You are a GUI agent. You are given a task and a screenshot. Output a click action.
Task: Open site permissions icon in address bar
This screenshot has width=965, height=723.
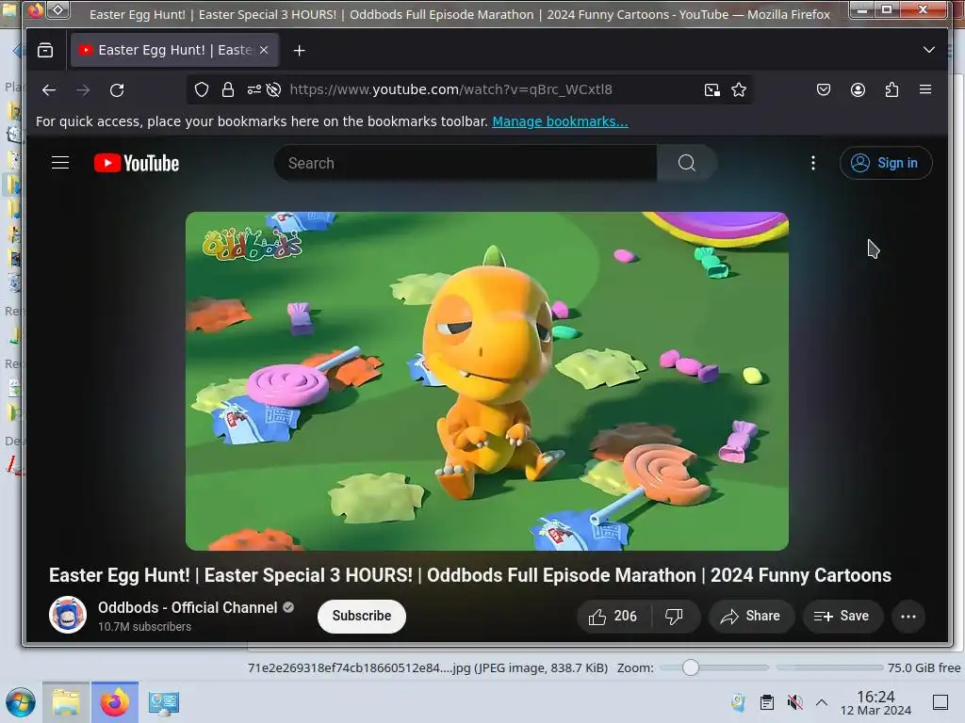click(254, 89)
